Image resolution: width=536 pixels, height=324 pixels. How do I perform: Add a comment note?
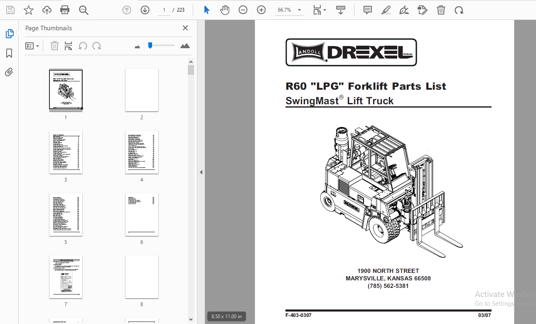coord(368,10)
